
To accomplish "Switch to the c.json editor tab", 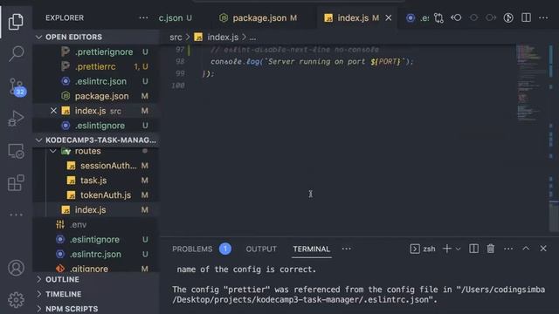I will coord(175,17).
